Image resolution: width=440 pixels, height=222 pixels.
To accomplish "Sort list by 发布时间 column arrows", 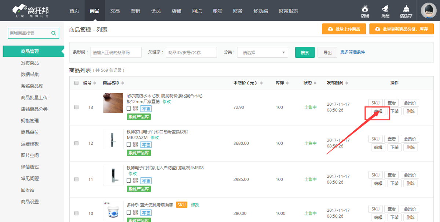I will click(346, 83).
